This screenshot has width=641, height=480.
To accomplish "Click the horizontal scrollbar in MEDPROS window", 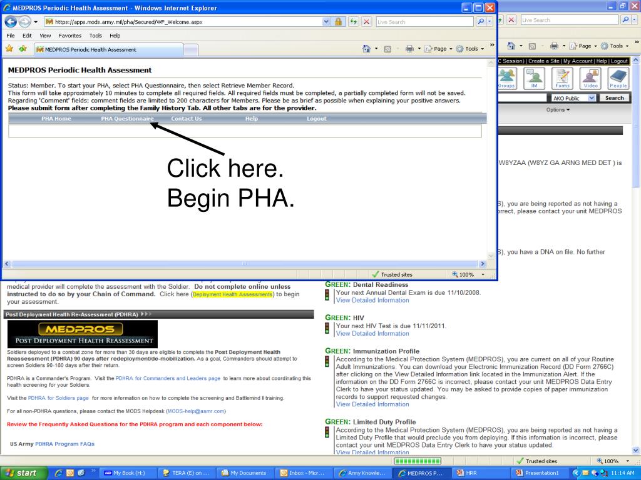I will [x=245, y=264].
